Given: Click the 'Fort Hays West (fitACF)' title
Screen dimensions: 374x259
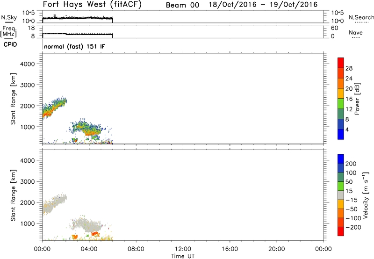Looking at the screenshot, I should point(92,5).
